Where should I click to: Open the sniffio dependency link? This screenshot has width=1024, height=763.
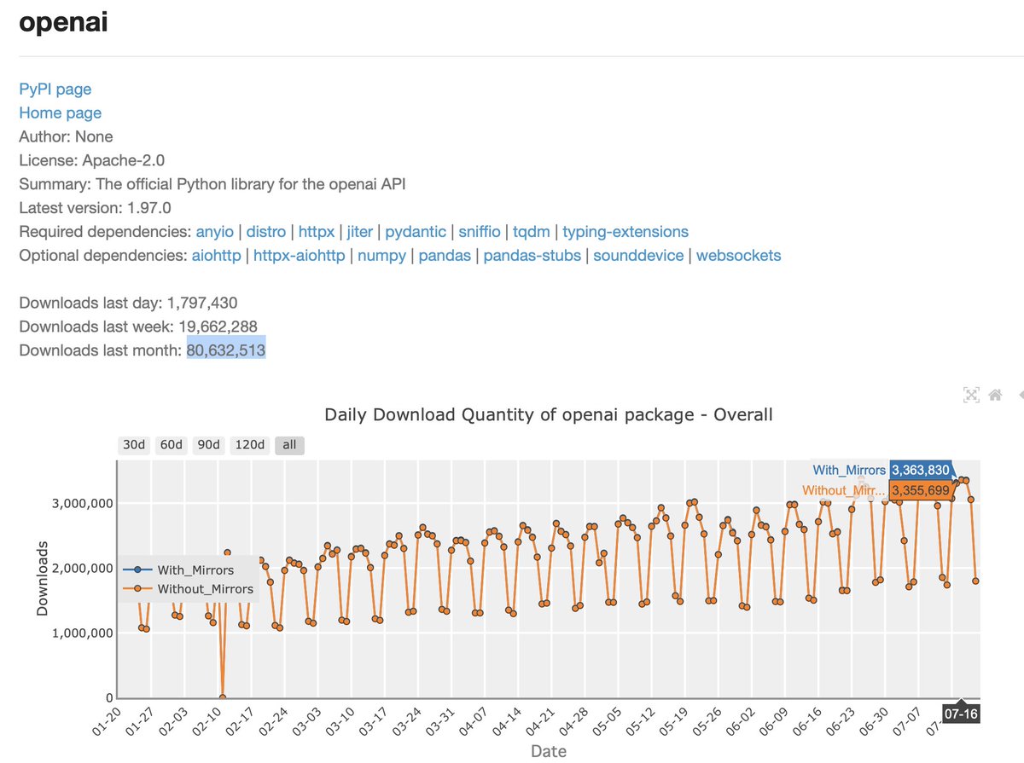[480, 232]
